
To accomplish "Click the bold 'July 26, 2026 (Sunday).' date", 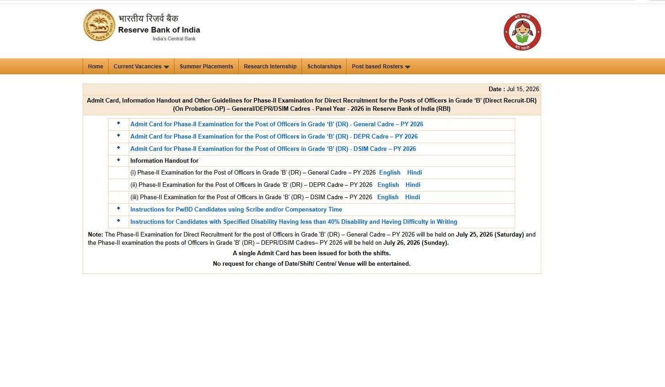I will 416,243.
